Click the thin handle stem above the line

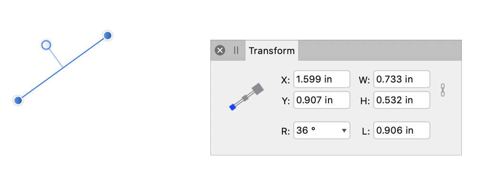pyautogui.click(x=56, y=58)
